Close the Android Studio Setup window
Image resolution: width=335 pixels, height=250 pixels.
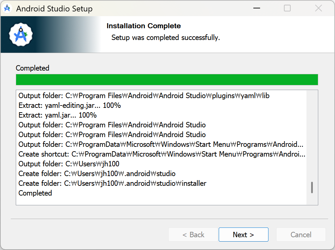(x=318, y=8)
